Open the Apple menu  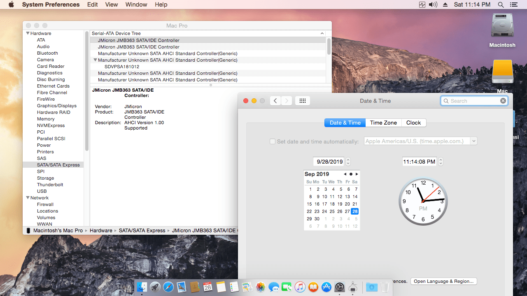tap(11, 5)
